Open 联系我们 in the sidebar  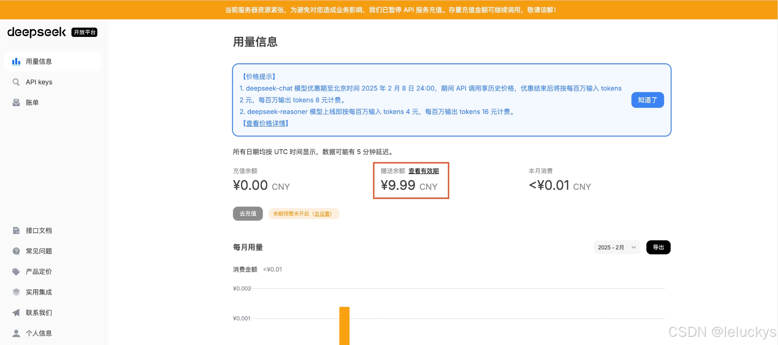(x=52, y=312)
